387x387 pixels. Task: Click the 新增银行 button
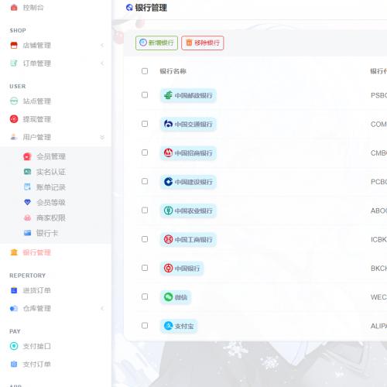coord(156,43)
